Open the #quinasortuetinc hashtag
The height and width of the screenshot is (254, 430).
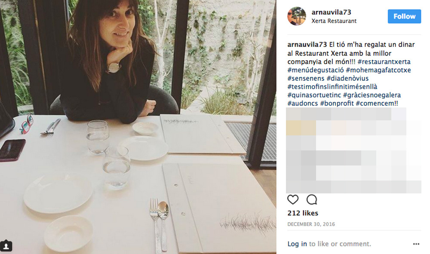(x=313, y=95)
